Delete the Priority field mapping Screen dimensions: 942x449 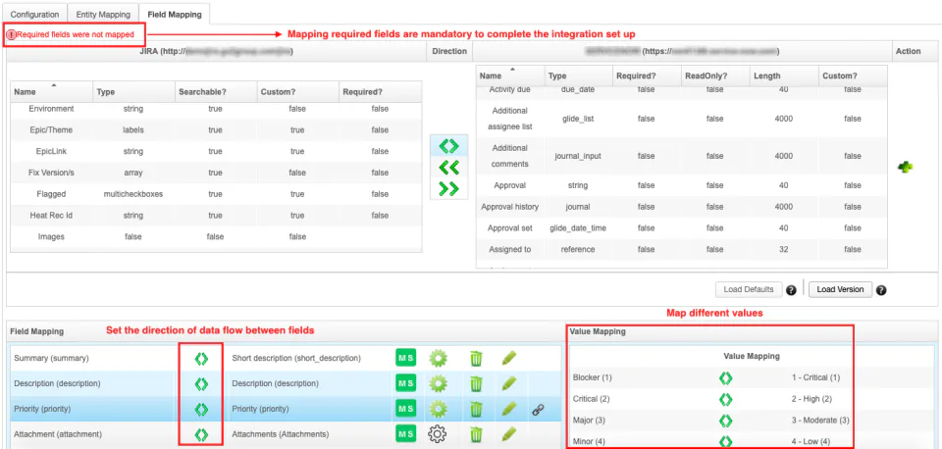[476, 409]
